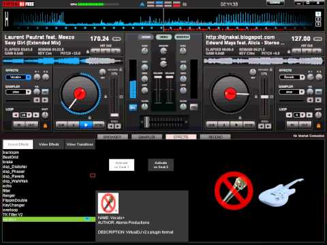327x245 pixels.
Task: Click Activate on Deck 2 button
Action: (161, 165)
